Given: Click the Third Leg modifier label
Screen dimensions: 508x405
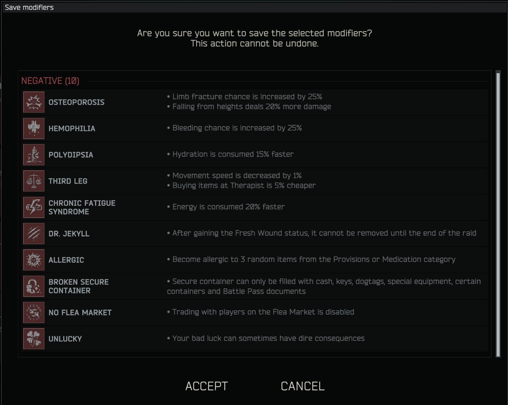Looking at the screenshot, I should click(68, 181).
